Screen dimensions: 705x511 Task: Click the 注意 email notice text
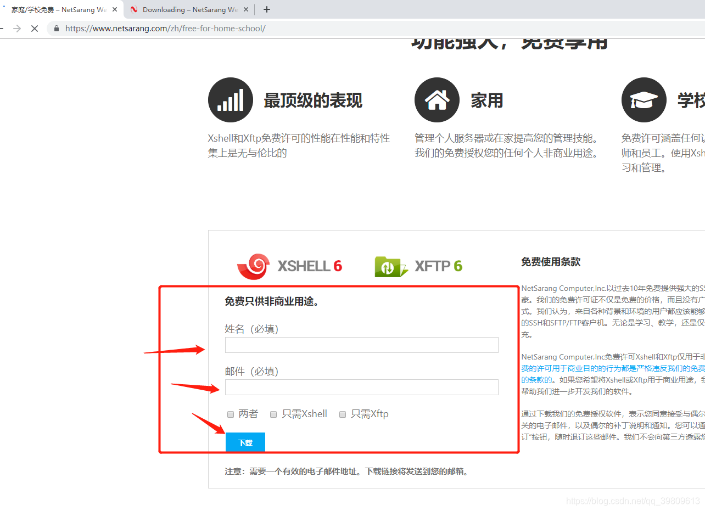(x=348, y=471)
